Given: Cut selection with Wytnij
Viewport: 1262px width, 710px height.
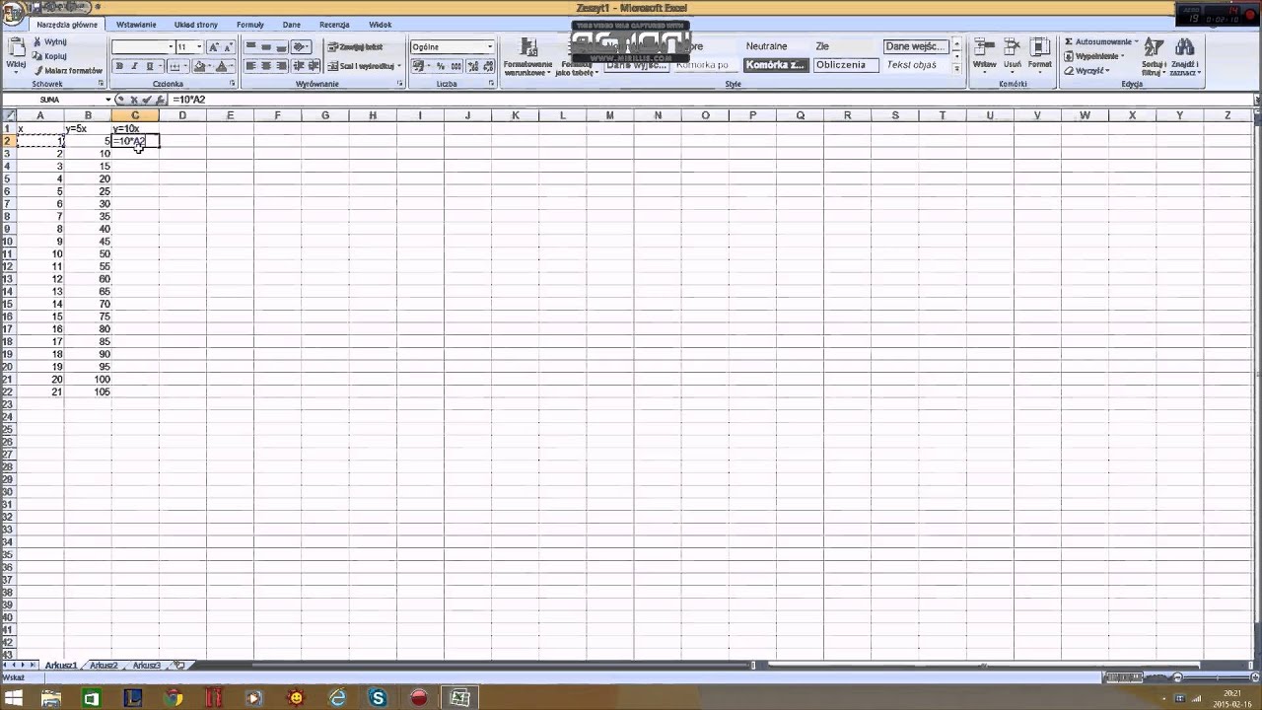Looking at the screenshot, I should click(x=49, y=42).
